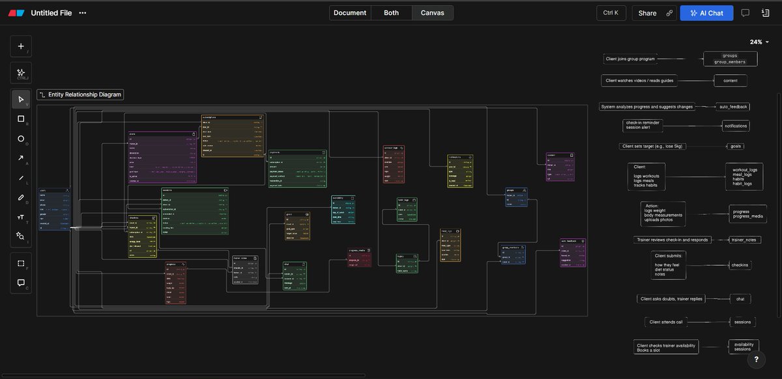Image resolution: width=782 pixels, height=379 pixels.
Task: Open comments panel in top bar
Action: click(746, 12)
